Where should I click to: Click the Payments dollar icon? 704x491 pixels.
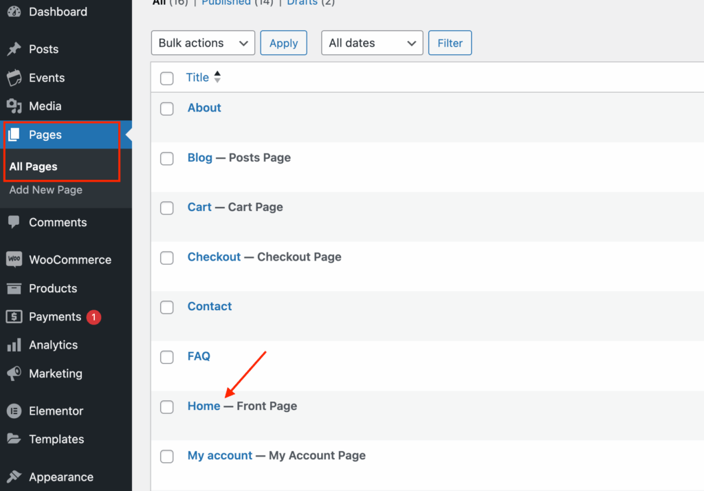[x=14, y=317]
